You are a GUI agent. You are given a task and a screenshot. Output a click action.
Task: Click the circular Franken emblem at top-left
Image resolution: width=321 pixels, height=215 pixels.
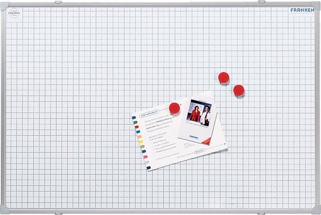coord(14,13)
